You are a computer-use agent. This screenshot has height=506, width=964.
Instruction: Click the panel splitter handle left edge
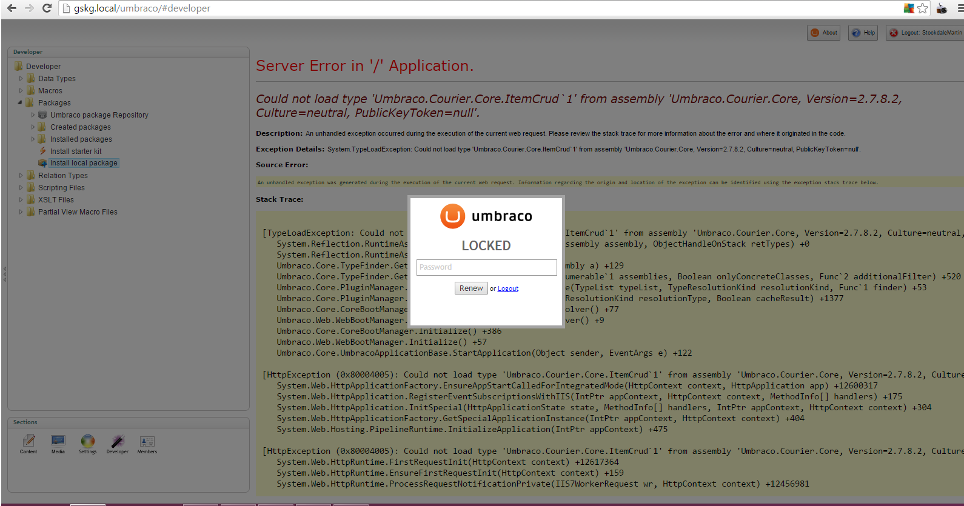(x=4, y=275)
